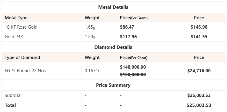Select the bold Total row label
The image size is (227, 112).
(x=10, y=105)
